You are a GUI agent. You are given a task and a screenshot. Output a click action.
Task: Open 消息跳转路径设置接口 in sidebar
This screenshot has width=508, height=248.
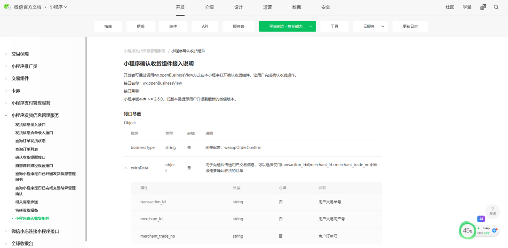click(34, 165)
